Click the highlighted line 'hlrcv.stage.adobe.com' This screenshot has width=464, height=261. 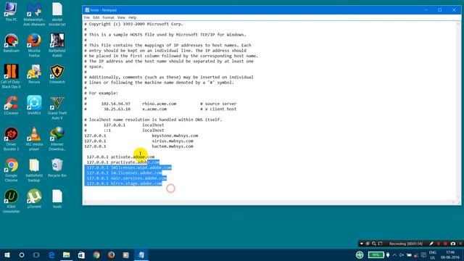pyautogui.click(x=124, y=183)
